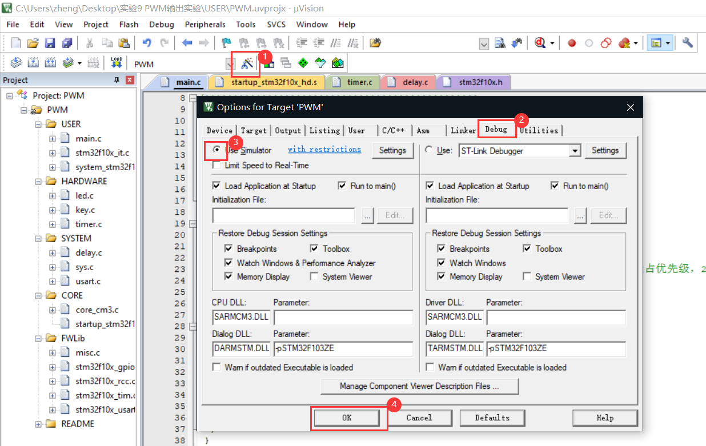Click the Pack Installer icon
Viewport: 706px width, 446px height.
pos(338,63)
